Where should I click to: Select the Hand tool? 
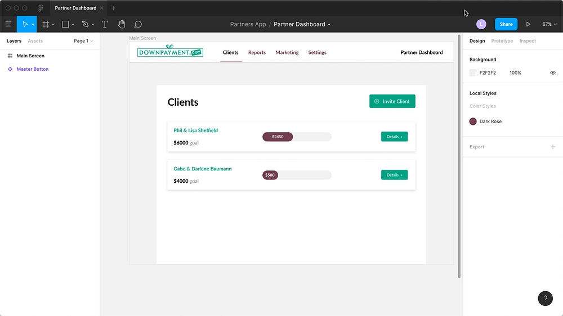(x=122, y=24)
